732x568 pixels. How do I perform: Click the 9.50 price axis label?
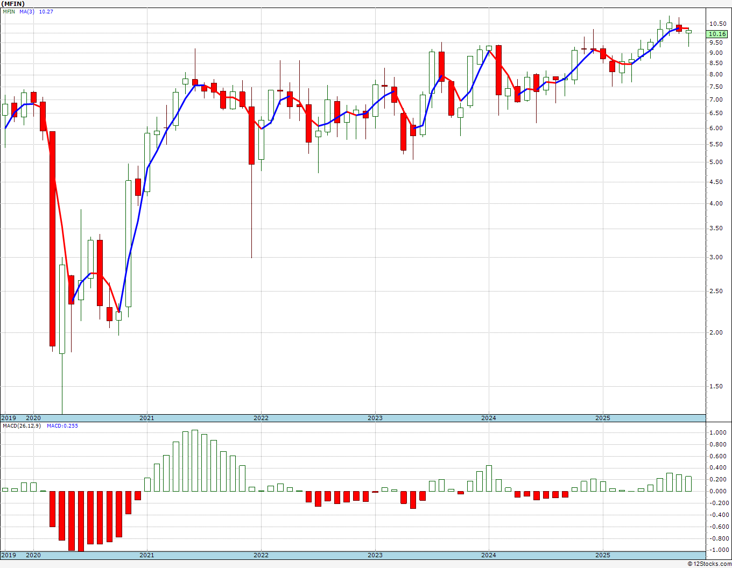[x=716, y=43]
